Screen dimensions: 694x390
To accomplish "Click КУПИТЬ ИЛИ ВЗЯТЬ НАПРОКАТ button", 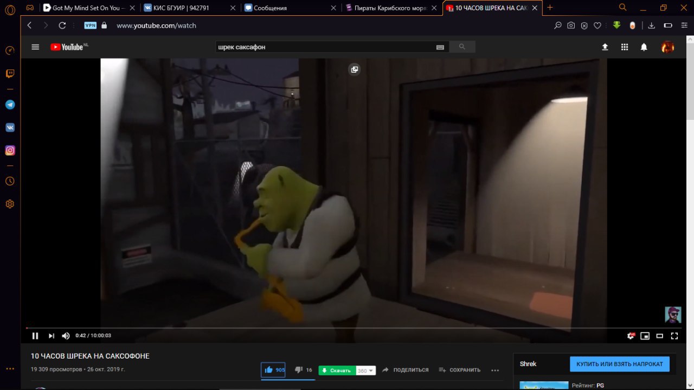I will [x=620, y=364].
